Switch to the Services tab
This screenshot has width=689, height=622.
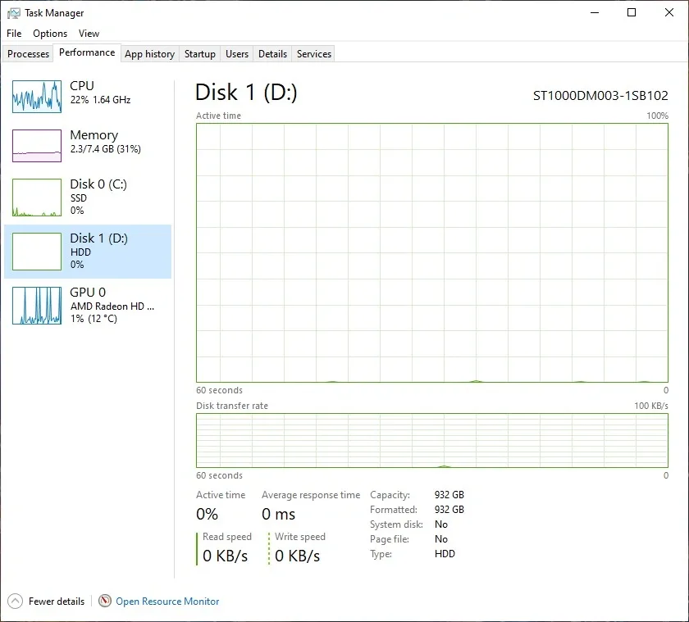pyautogui.click(x=313, y=54)
